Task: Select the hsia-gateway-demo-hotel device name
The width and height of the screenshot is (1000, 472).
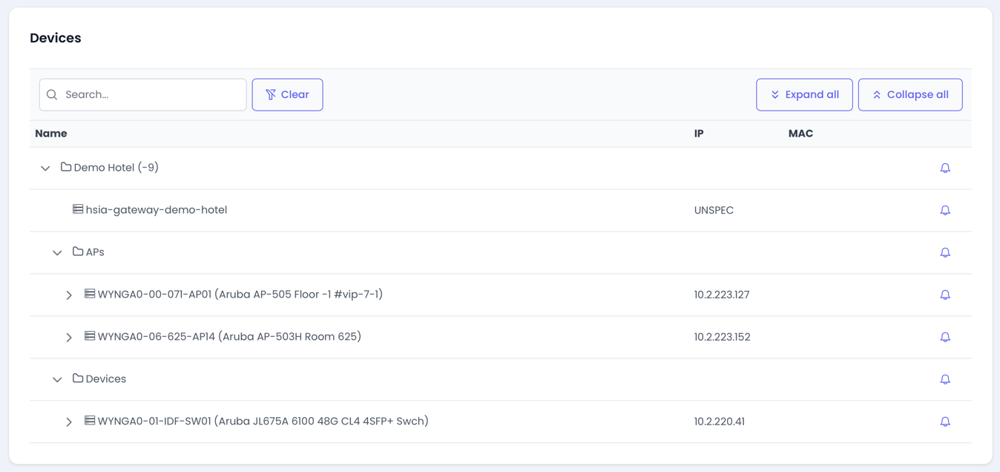Action: [x=157, y=210]
